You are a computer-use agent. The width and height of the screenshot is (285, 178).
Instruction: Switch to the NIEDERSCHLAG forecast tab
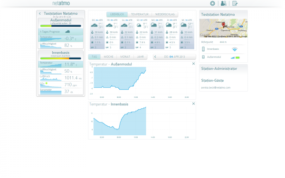(x=165, y=14)
